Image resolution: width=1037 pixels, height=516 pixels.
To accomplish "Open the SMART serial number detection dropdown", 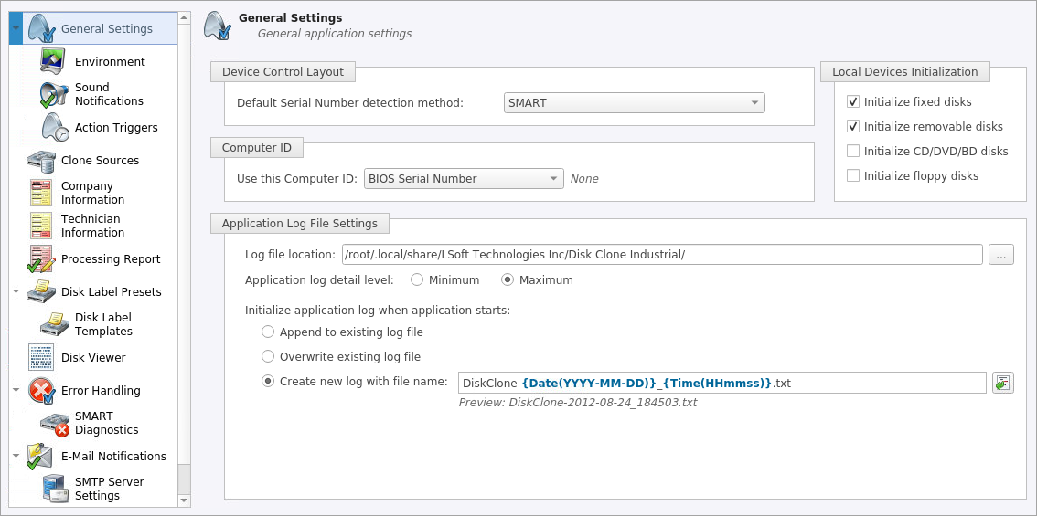I will coord(635,103).
